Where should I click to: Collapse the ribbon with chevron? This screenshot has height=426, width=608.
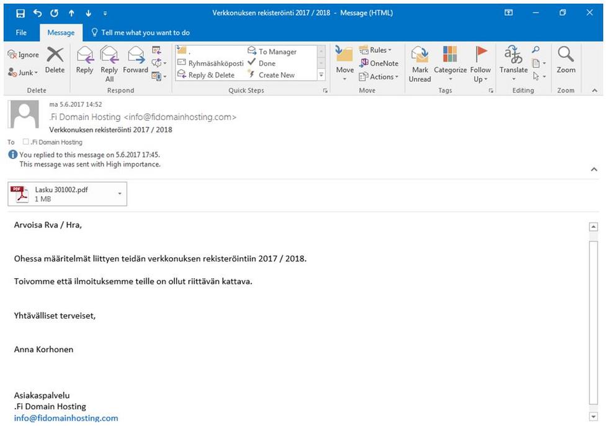(x=594, y=91)
